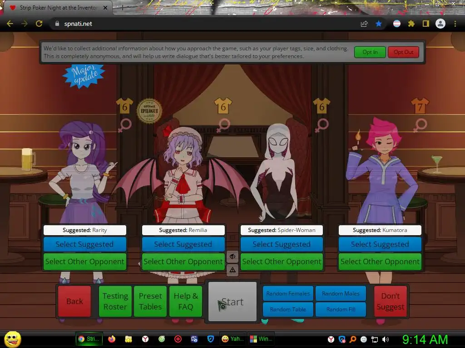The height and width of the screenshot is (348, 465).
Task: Click Random Males button
Action: [341, 293]
